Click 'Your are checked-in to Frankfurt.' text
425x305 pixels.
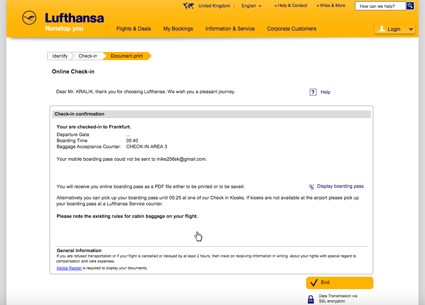(x=94, y=127)
